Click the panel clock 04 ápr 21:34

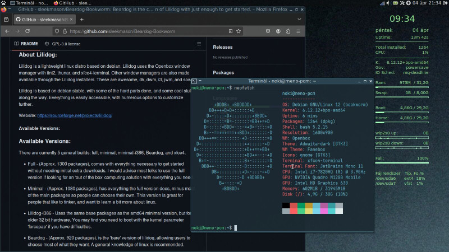[427, 3]
